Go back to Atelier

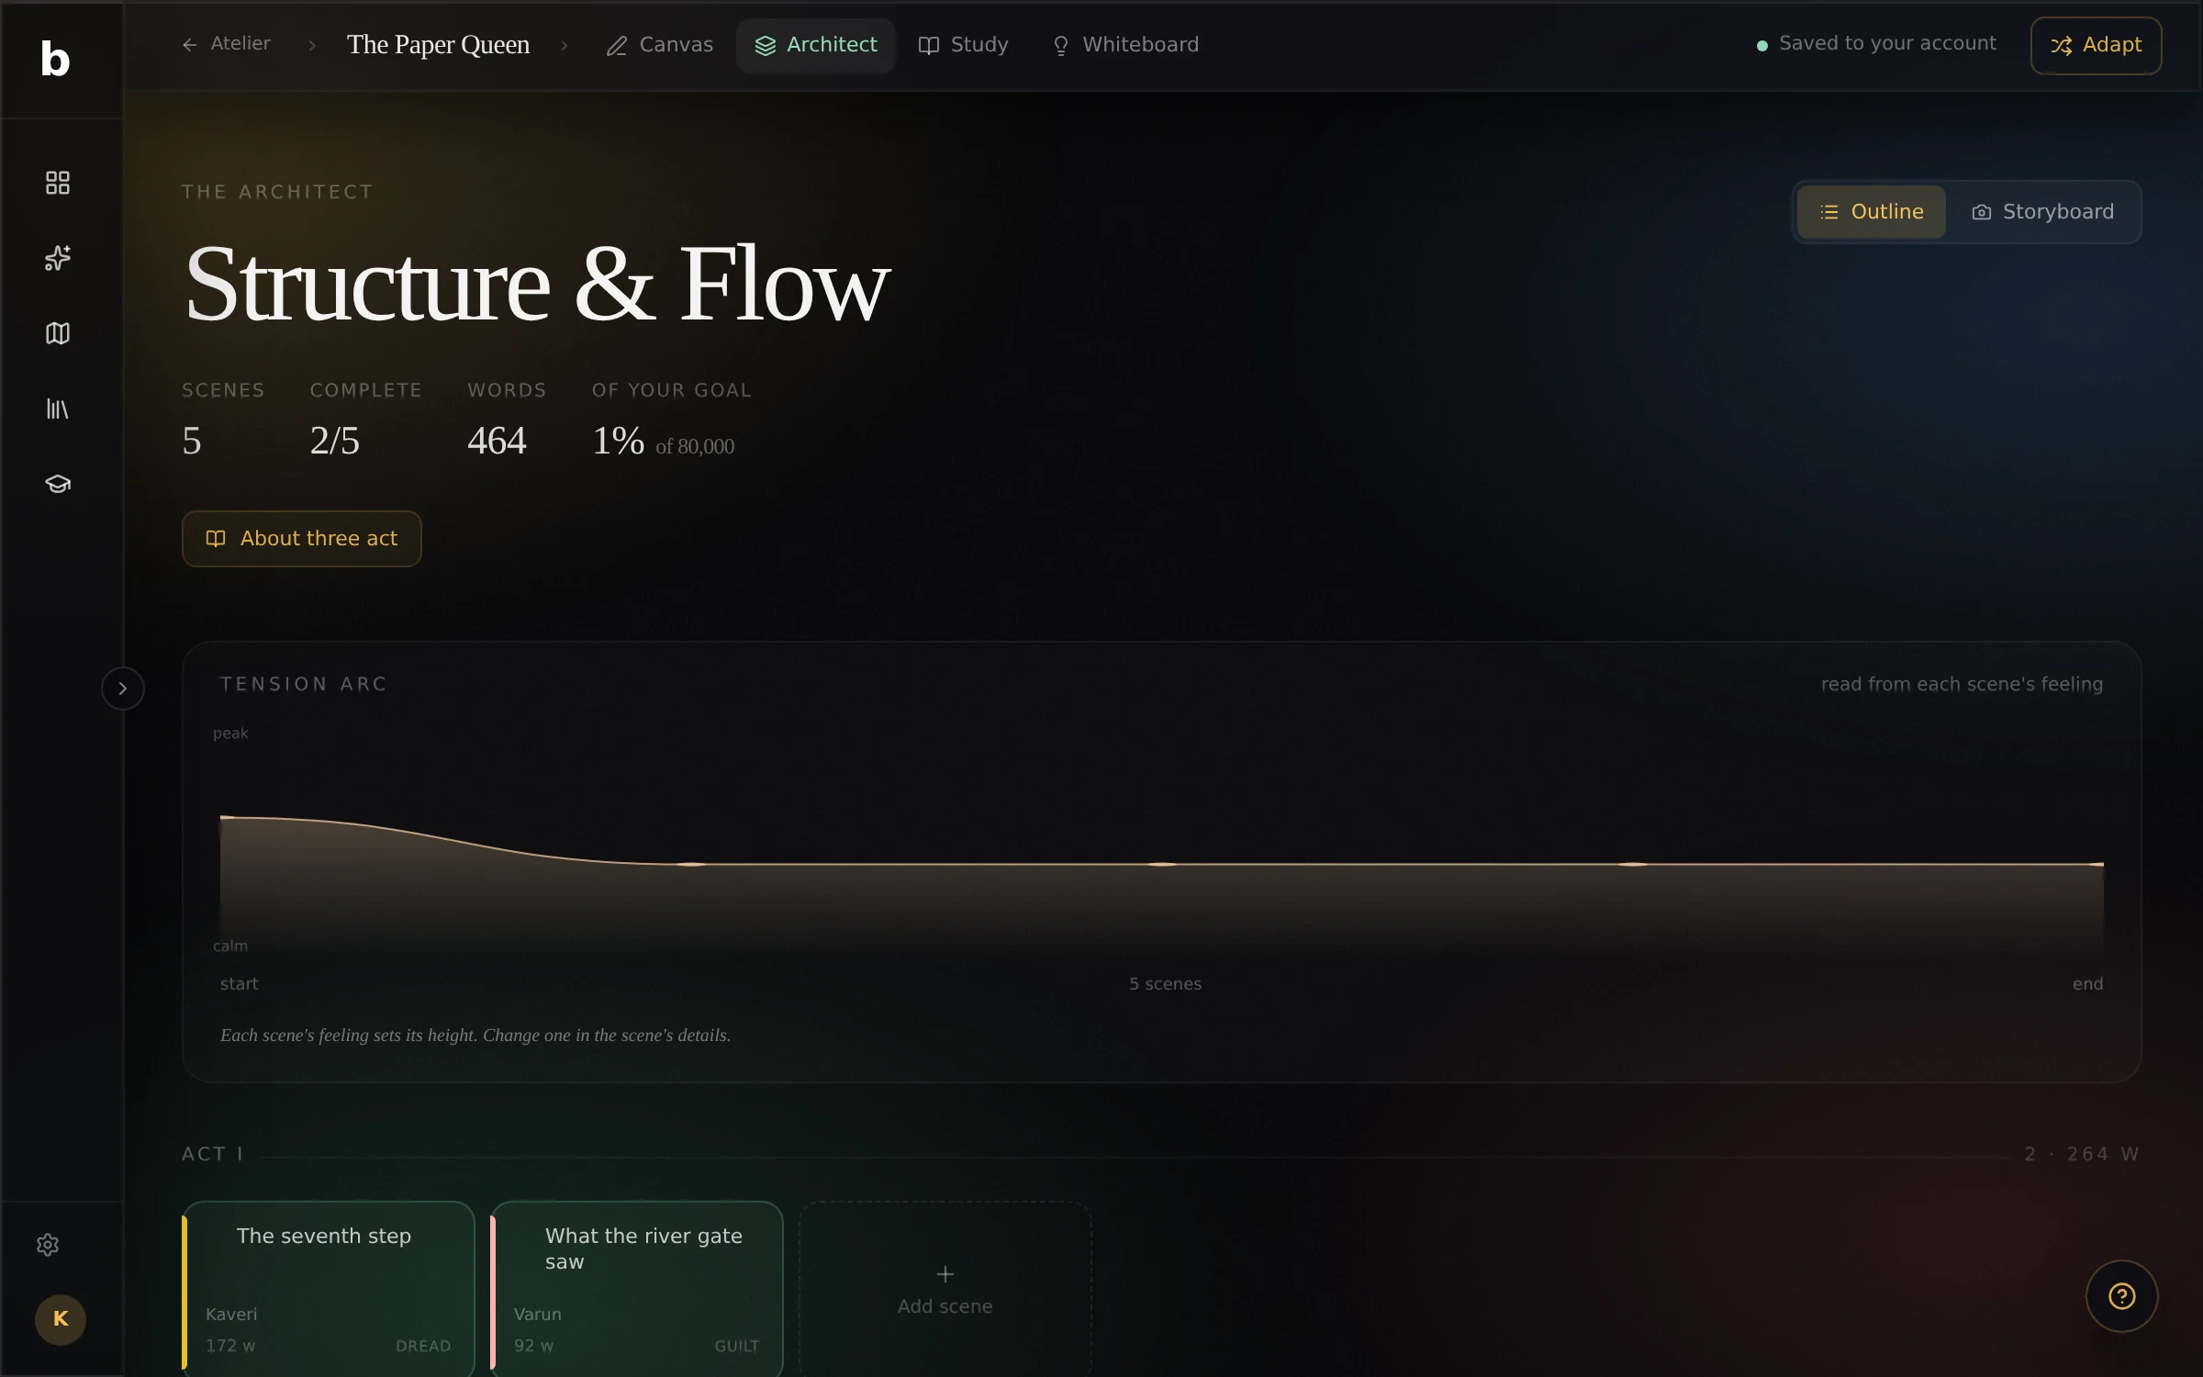click(x=226, y=44)
